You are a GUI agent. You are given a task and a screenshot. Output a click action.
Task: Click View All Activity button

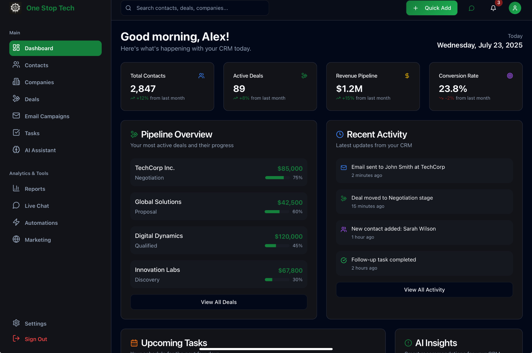click(424, 290)
